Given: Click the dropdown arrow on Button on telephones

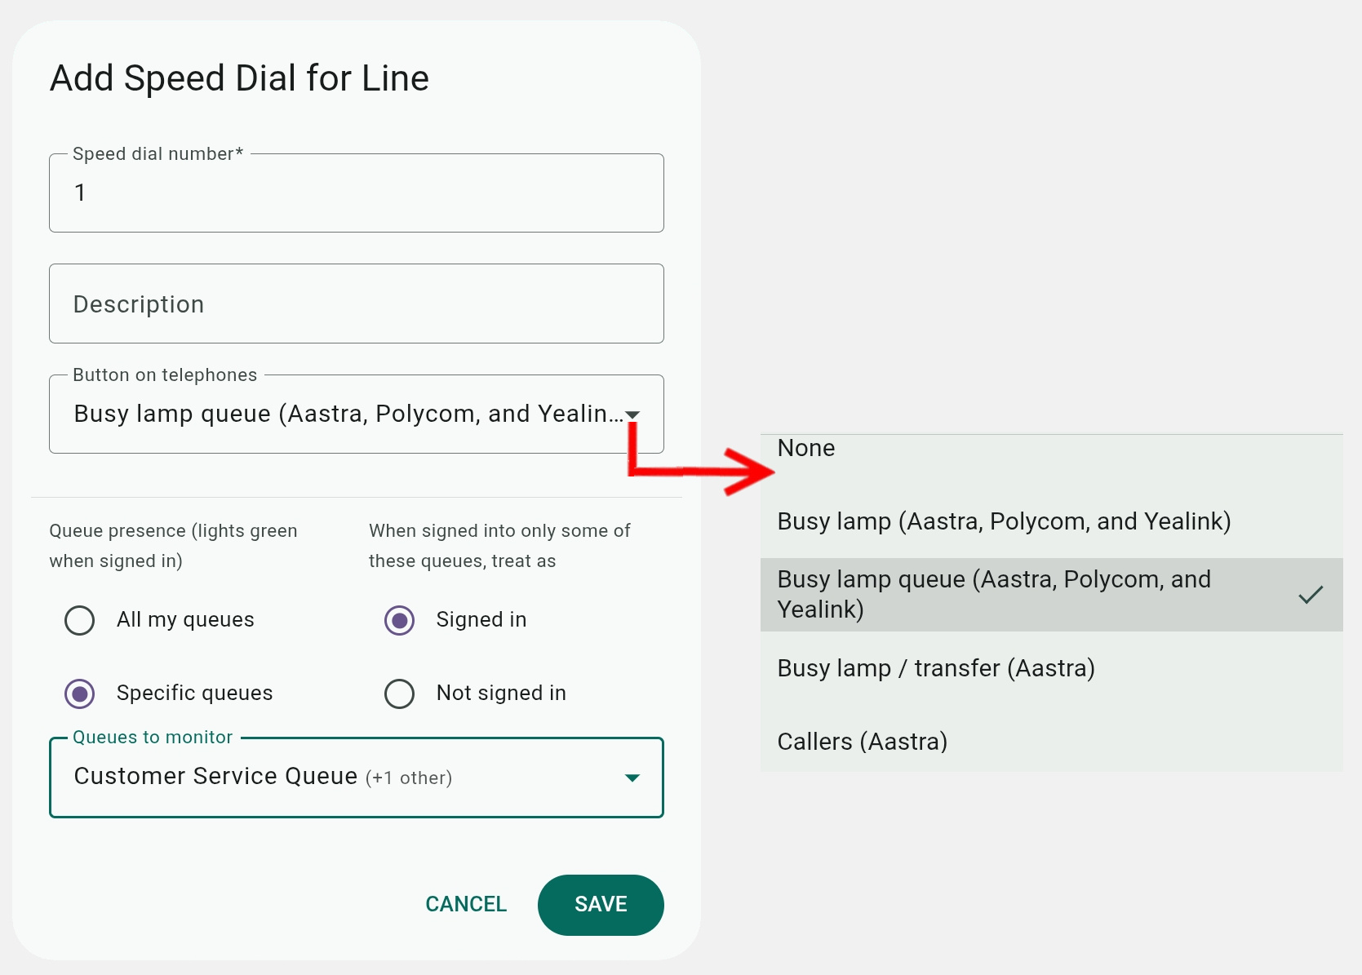Looking at the screenshot, I should (632, 415).
